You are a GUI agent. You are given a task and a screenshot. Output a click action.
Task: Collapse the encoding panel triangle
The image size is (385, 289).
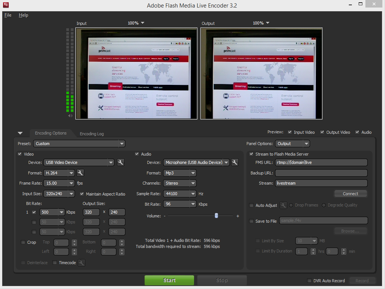pyautogui.click(x=20, y=133)
